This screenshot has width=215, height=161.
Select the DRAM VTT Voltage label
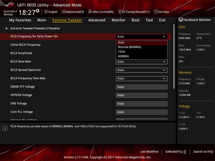click(x=23, y=87)
